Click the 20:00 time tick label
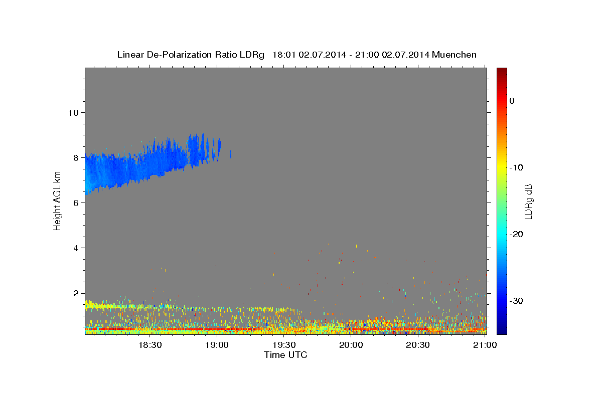602x401 pixels. [x=351, y=345]
